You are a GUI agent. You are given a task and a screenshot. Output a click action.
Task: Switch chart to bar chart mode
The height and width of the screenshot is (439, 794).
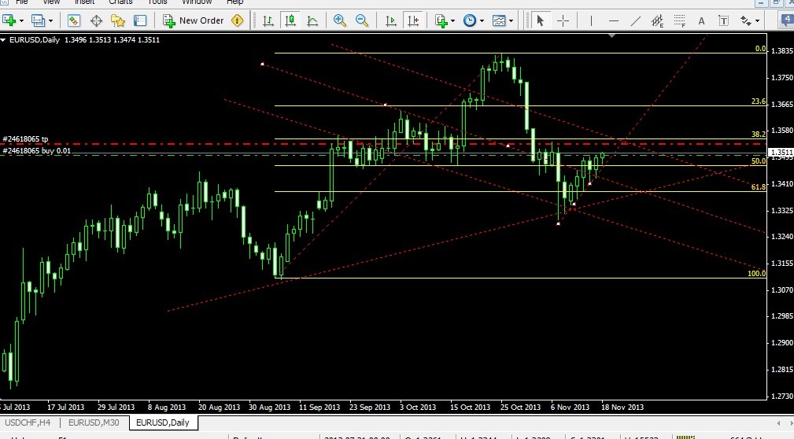[268, 20]
